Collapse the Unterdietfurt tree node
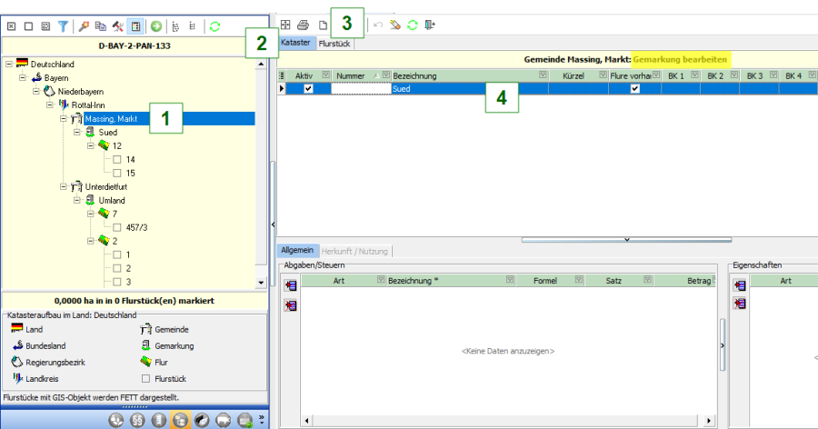 [64, 186]
